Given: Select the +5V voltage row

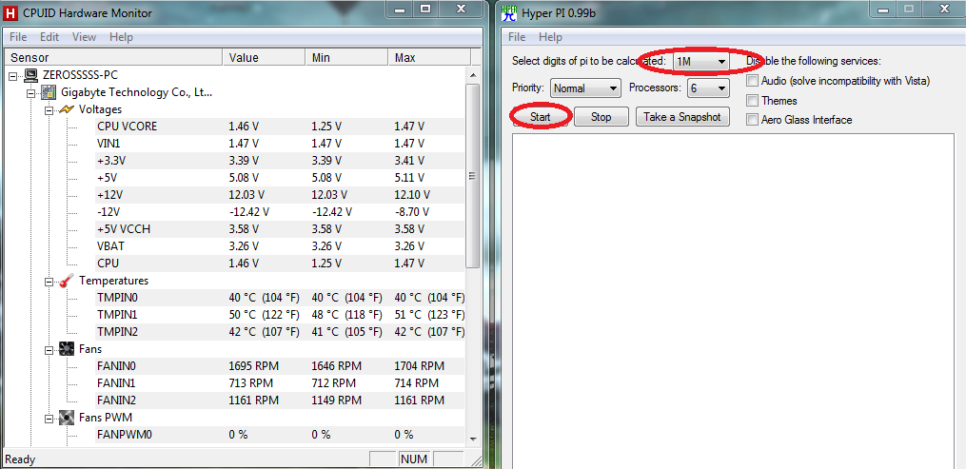Looking at the screenshot, I should pyautogui.click(x=281, y=178).
